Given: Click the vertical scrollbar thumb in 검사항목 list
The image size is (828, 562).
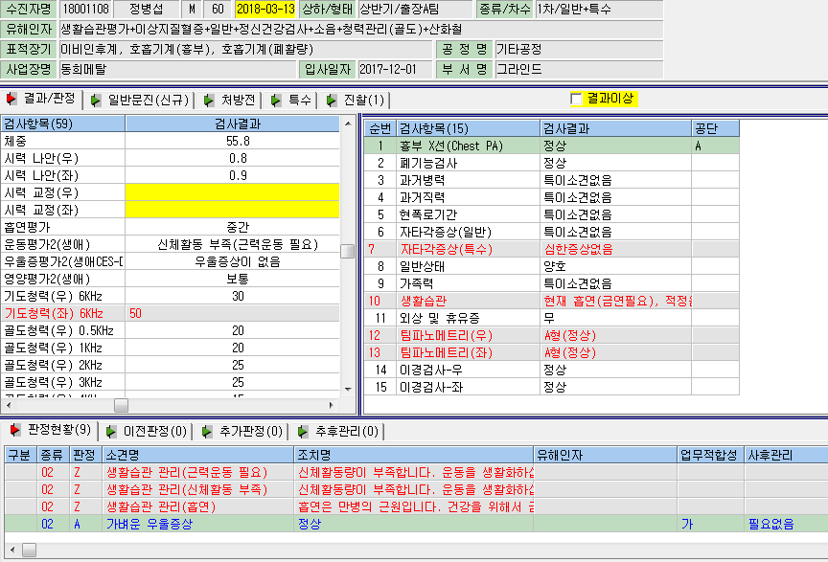Looking at the screenshot, I should coord(348,251).
